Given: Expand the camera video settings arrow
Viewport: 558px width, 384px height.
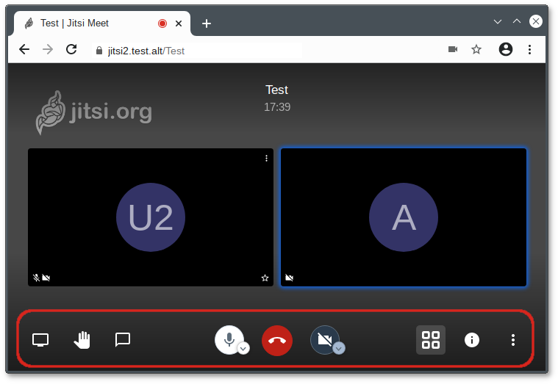Looking at the screenshot, I should (x=339, y=349).
